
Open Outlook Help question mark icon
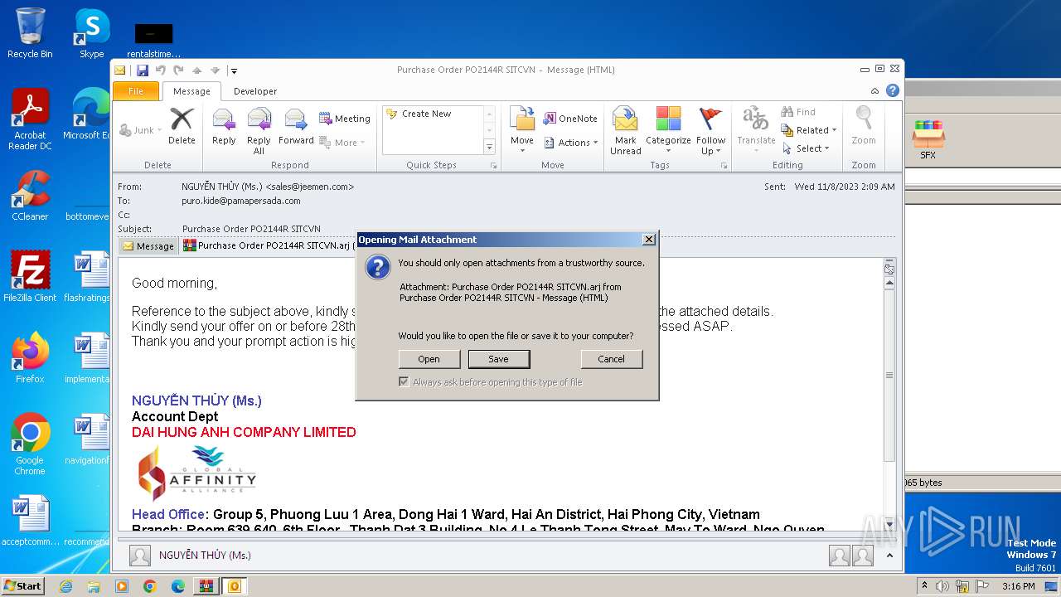tap(893, 91)
